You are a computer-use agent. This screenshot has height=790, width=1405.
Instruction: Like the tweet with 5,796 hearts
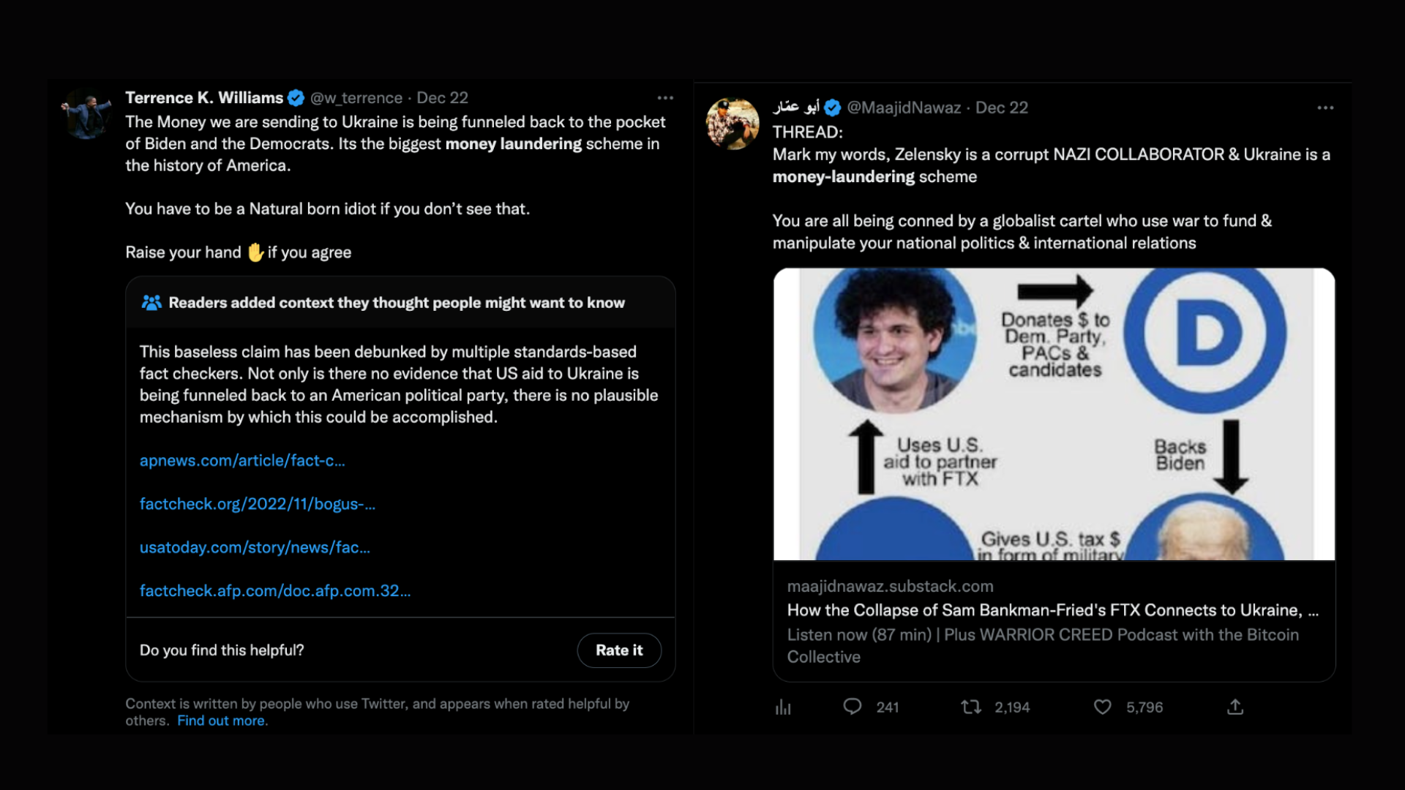pos(1102,707)
